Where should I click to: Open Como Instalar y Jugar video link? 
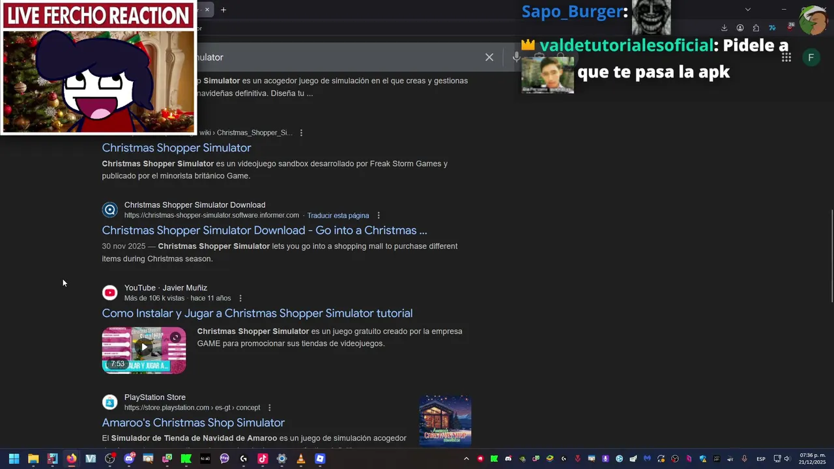pos(257,313)
